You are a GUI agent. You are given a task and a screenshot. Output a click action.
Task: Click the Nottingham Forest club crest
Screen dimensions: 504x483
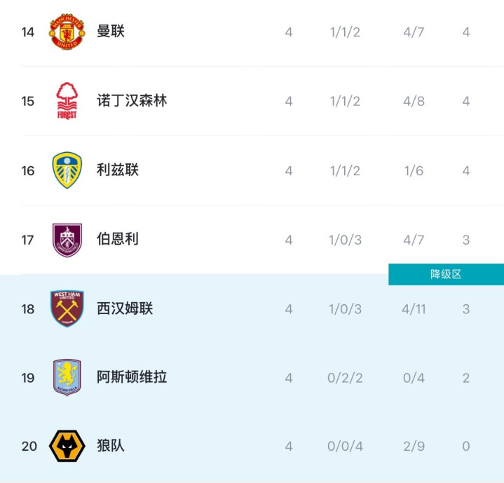[x=67, y=101]
